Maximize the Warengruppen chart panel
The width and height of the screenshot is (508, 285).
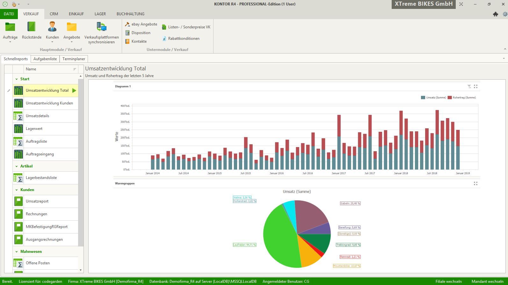click(x=475, y=183)
